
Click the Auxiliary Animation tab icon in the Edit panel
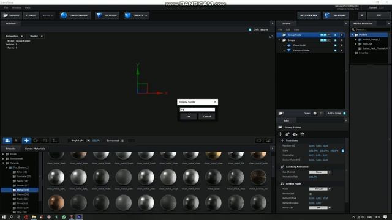click(x=287, y=134)
